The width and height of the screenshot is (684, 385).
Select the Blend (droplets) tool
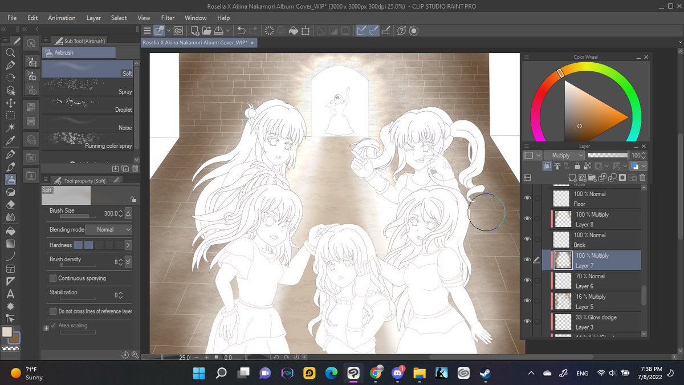10,217
